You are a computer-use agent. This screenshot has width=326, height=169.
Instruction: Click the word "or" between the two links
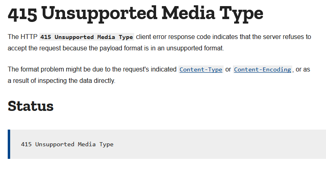coord(228,69)
